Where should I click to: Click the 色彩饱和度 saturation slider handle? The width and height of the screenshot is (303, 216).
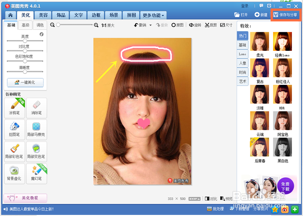point(25,61)
